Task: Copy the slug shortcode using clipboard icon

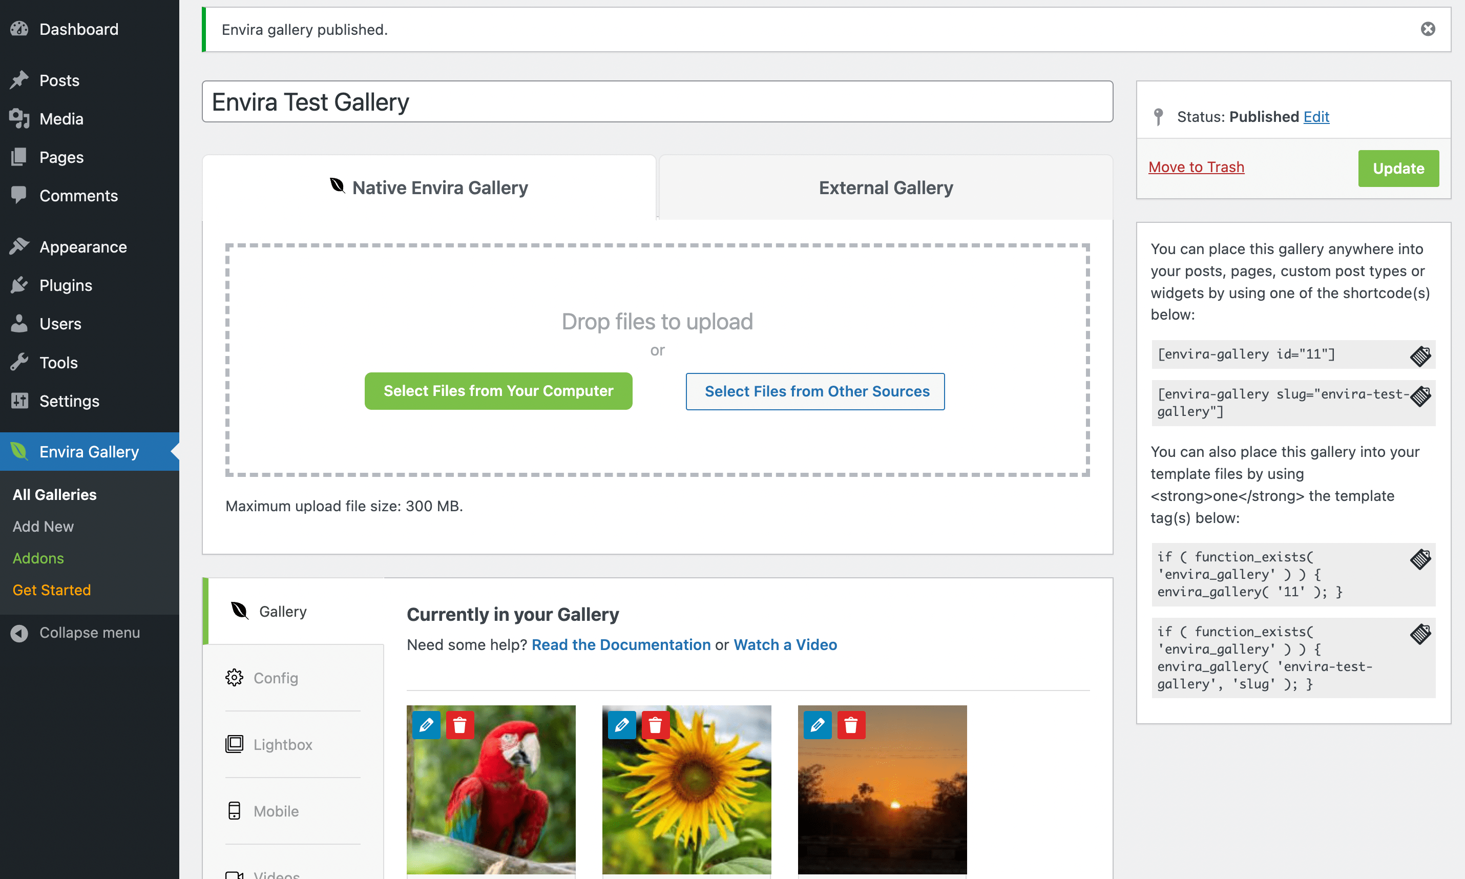Action: (1420, 395)
